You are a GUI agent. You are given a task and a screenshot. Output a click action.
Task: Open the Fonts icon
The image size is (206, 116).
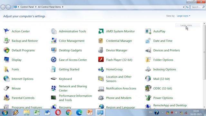point(6,69)
